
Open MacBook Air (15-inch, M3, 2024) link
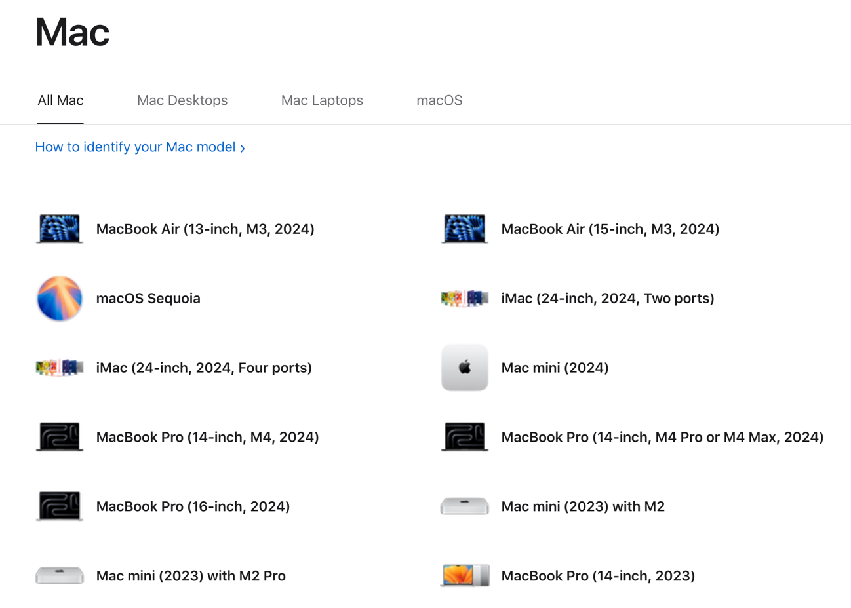tap(610, 229)
